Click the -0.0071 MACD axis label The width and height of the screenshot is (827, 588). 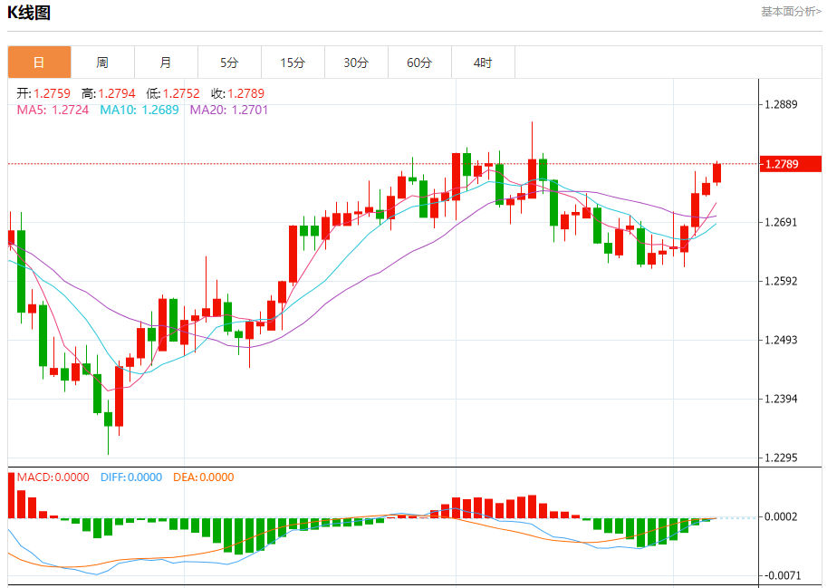coord(781,575)
